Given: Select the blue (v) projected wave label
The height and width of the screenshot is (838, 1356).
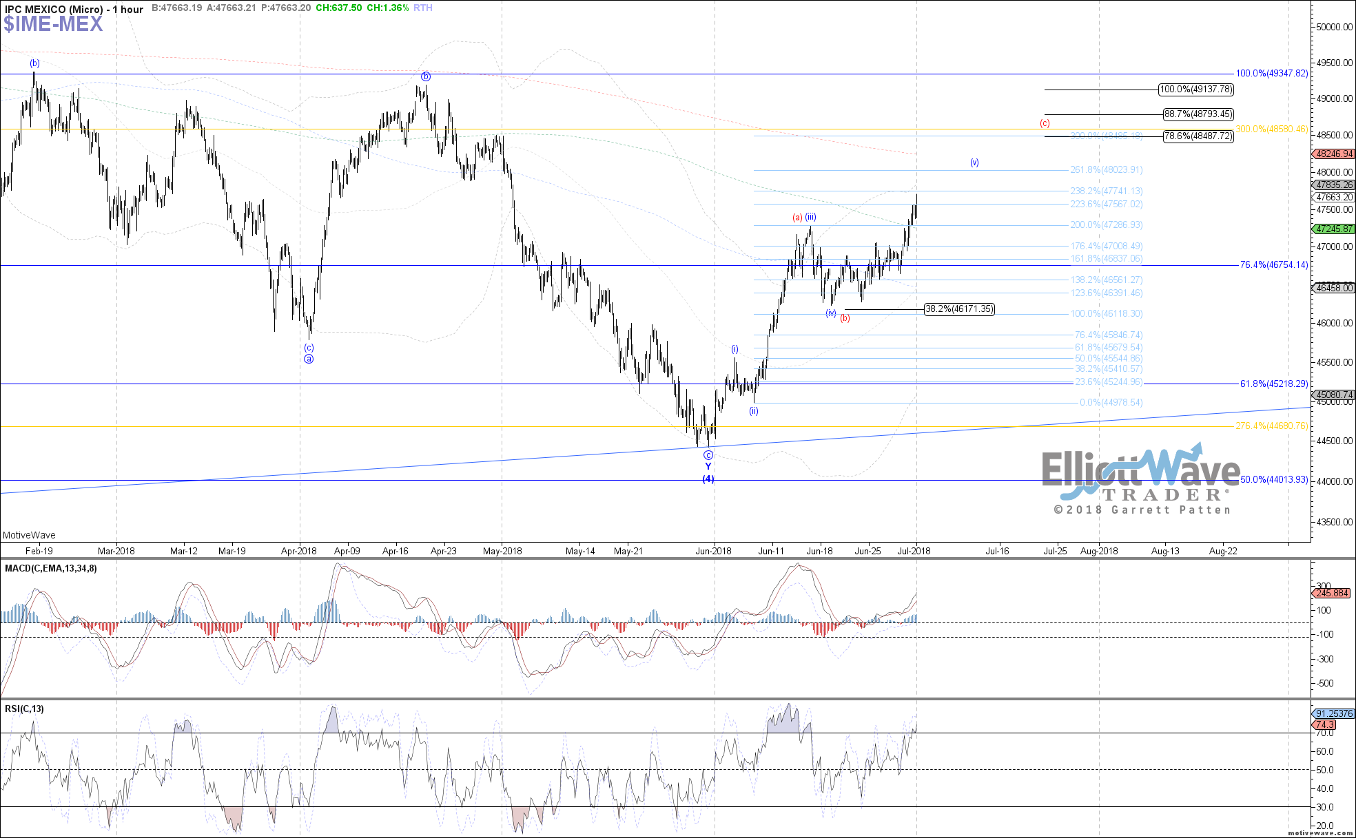Looking at the screenshot, I should coord(974,163).
